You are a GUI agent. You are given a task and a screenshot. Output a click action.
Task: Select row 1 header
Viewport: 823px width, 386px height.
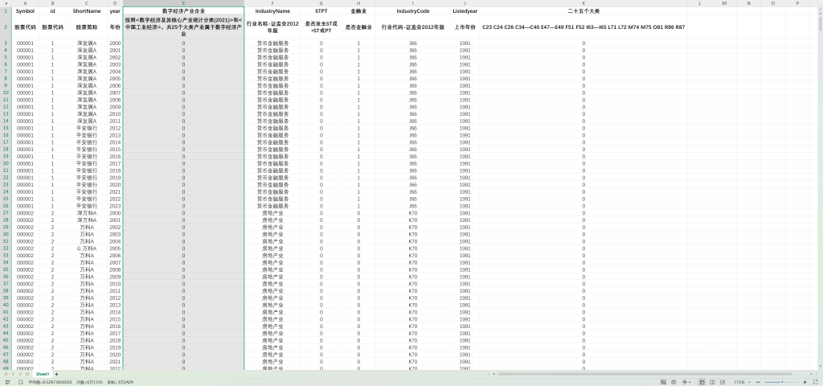[5, 11]
